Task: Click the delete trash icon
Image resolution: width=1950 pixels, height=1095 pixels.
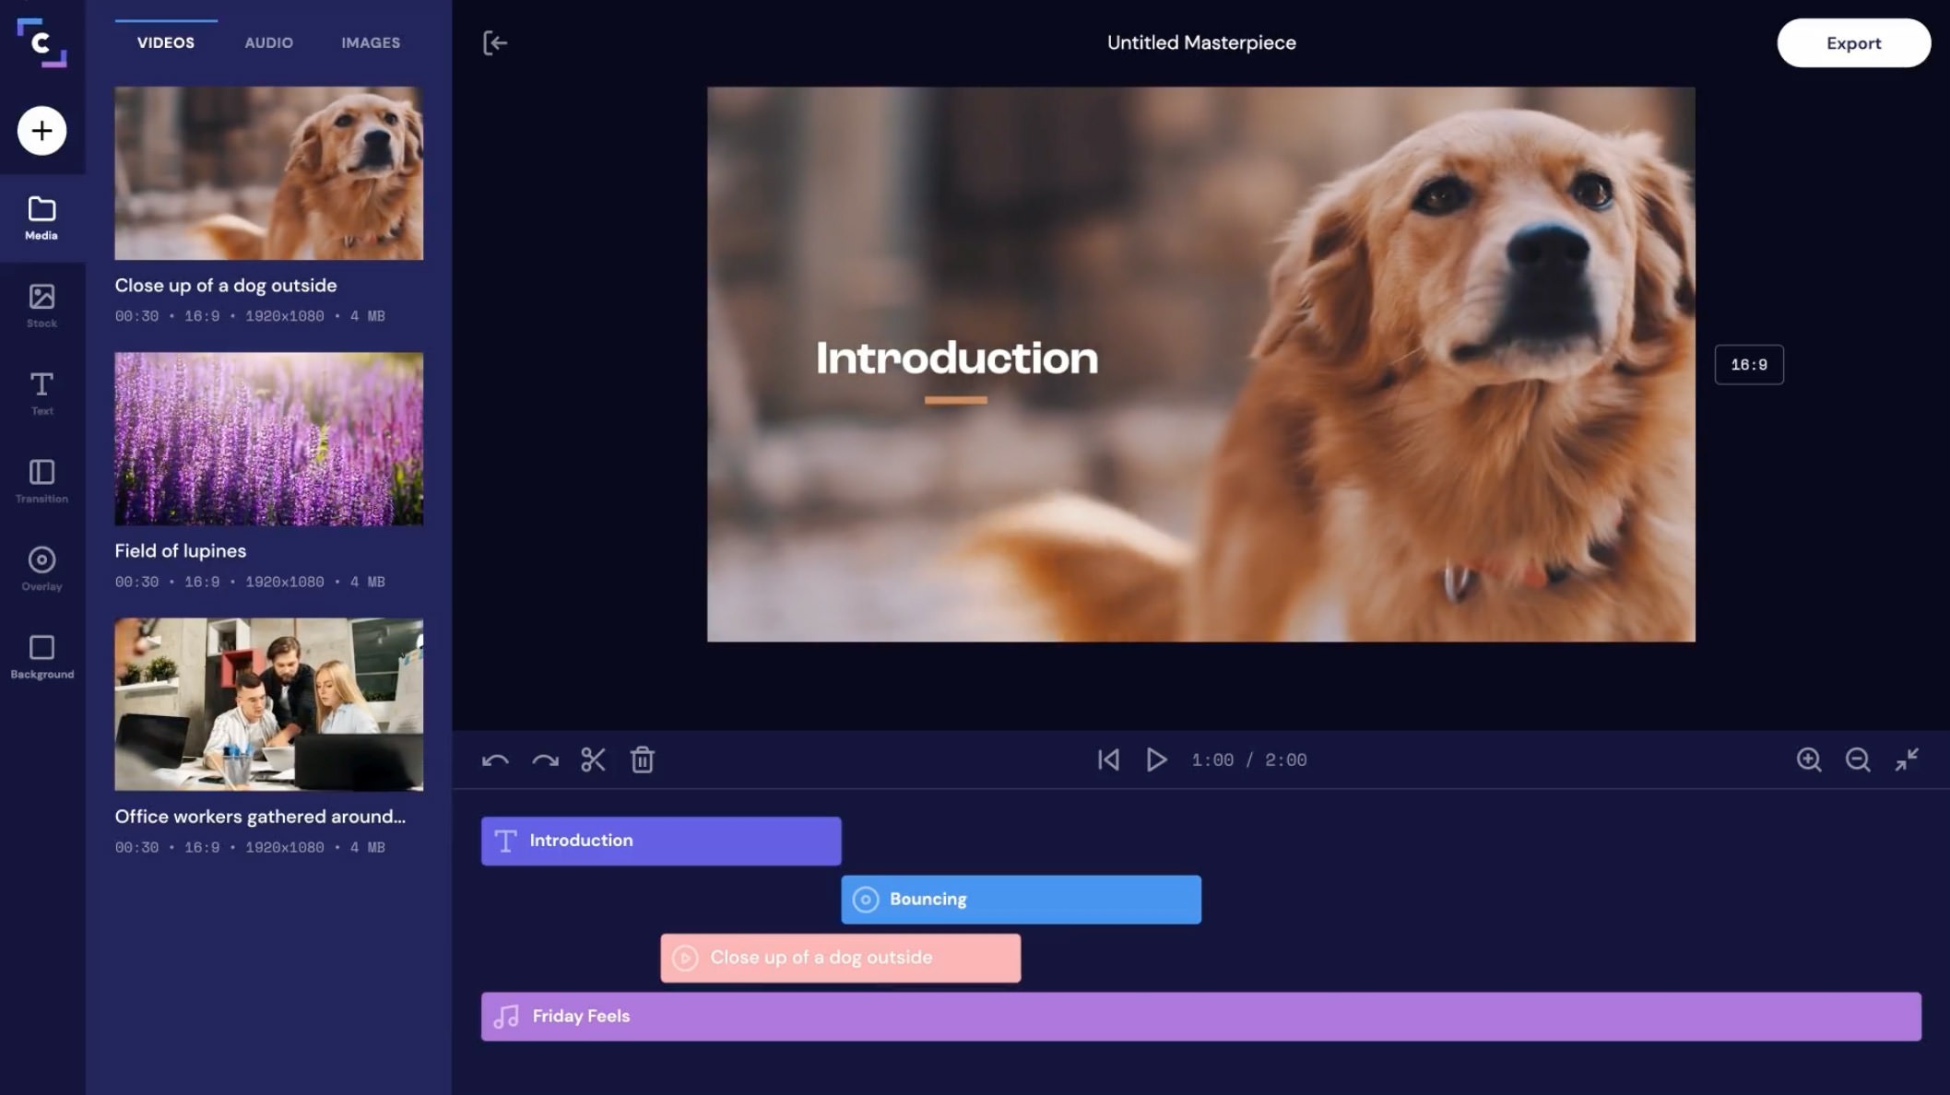Action: pyautogui.click(x=642, y=760)
